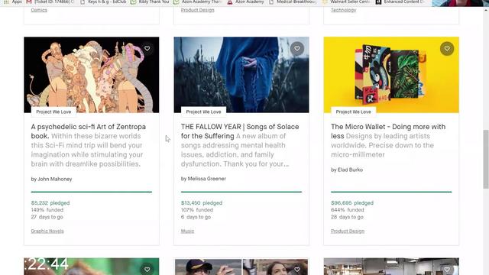Viewport: 489px width, 275px height.
Task: Tap the heart on The Micro Wallet card
Action: [x=447, y=49]
